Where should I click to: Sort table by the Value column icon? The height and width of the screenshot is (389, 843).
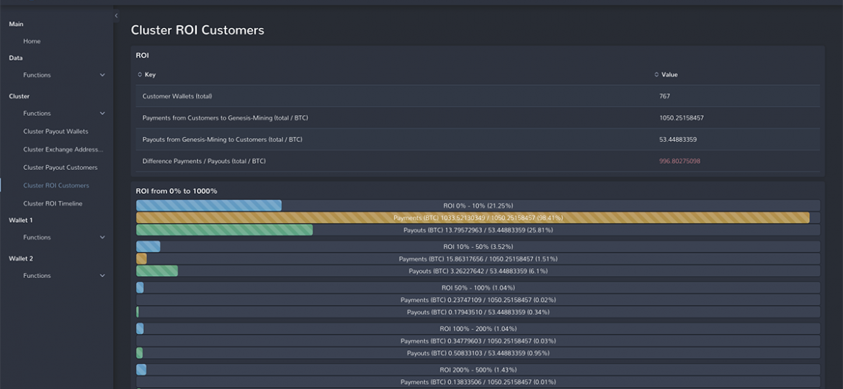[656, 75]
